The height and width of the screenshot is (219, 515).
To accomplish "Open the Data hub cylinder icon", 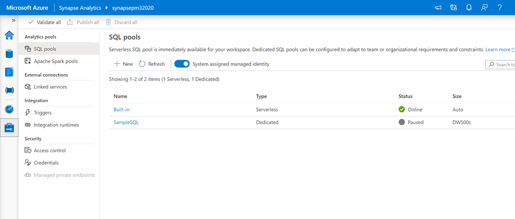I will 9,53.
